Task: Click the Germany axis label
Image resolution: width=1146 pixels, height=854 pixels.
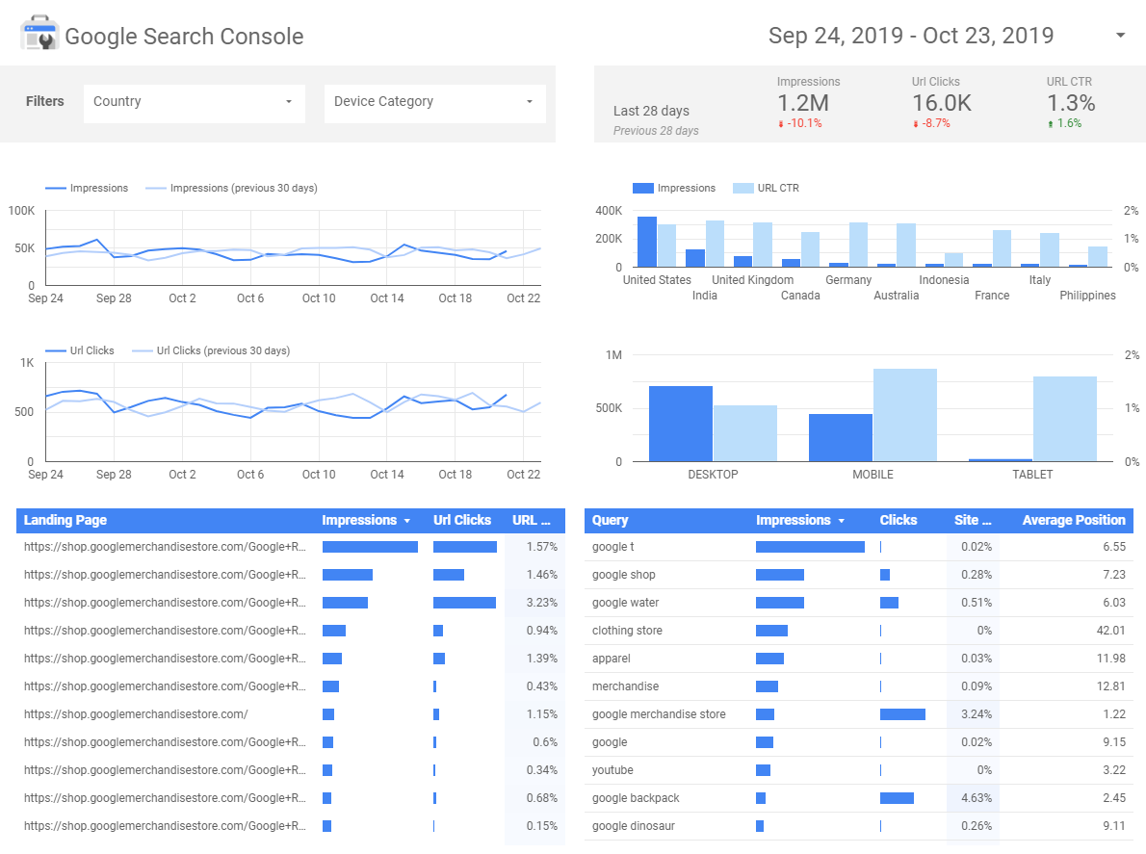Action: click(848, 280)
